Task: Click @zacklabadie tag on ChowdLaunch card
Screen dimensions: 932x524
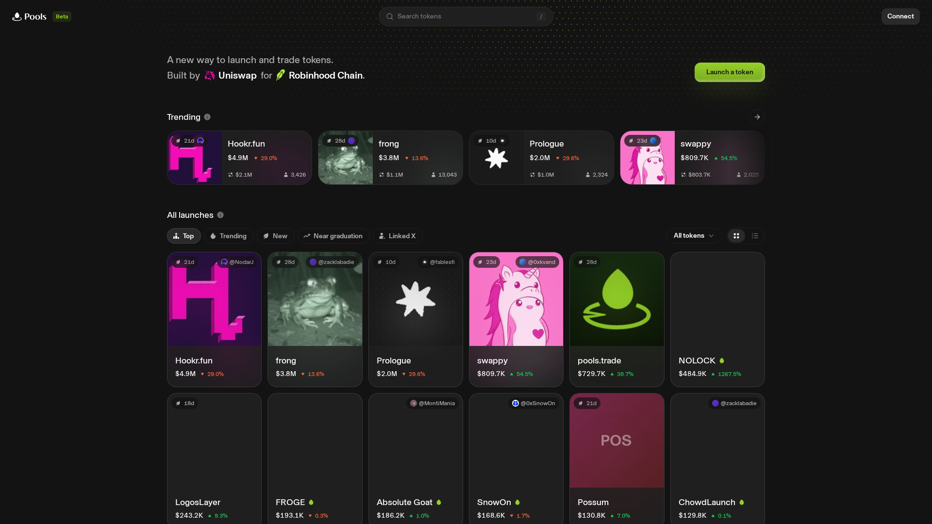Action: pyautogui.click(x=734, y=403)
